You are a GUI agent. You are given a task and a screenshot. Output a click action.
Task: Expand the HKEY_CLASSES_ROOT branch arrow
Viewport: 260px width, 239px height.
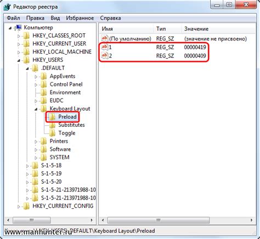(19, 36)
